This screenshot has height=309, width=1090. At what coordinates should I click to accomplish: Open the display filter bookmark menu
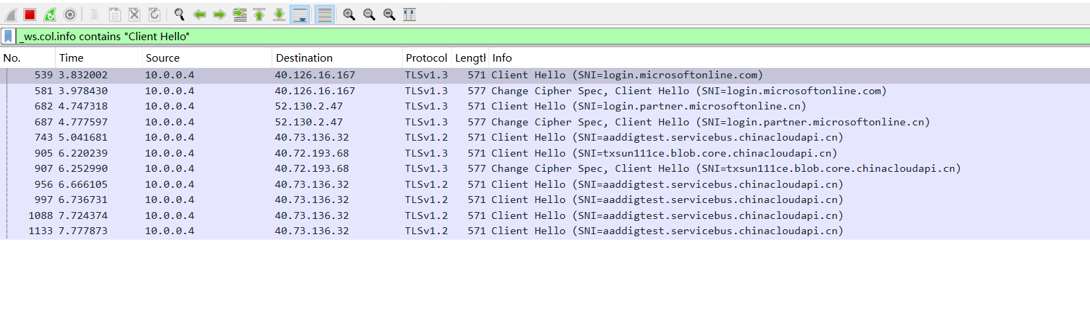8,36
